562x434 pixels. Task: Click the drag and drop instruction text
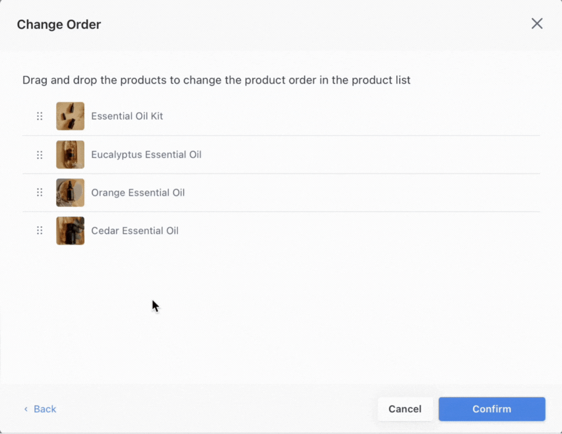[x=216, y=81]
